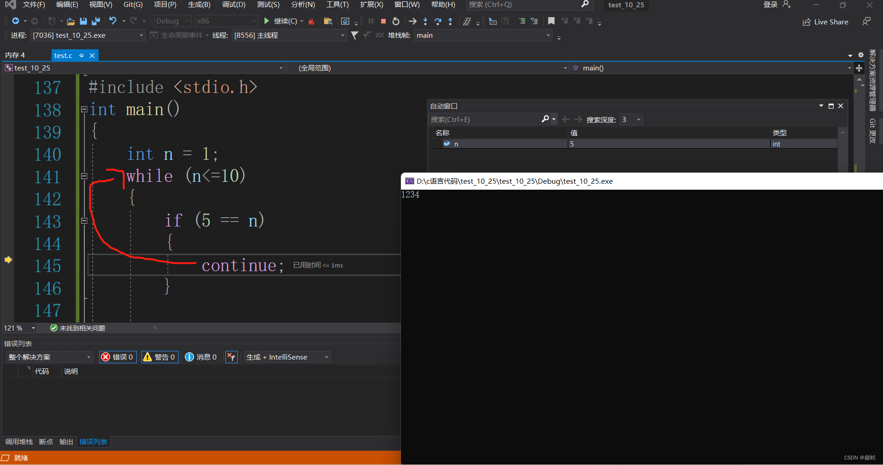
Task: Step out of the current function
Action: (450, 21)
